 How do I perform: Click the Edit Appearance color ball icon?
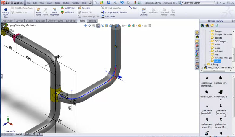coord(129,26)
